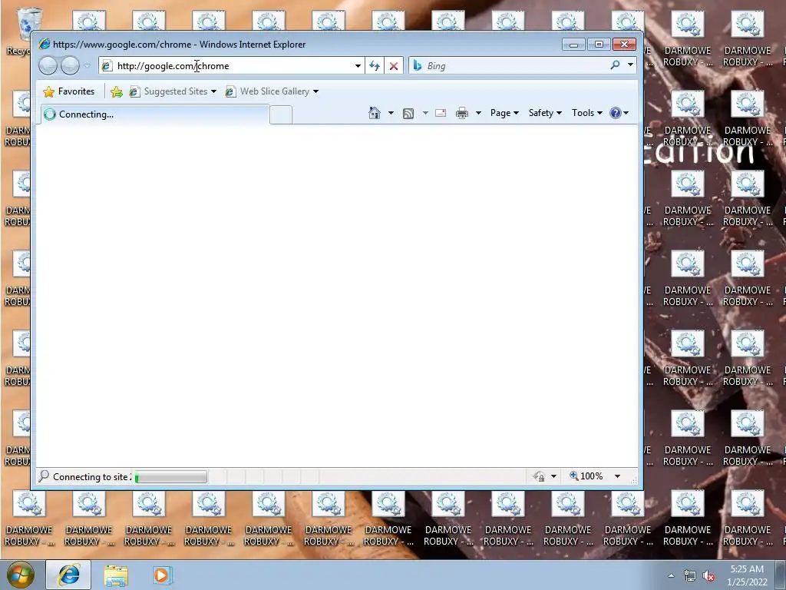Expand the zoom level dropdown arrow
This screenshot has width=786, height=590.
[x=618, y=476]
